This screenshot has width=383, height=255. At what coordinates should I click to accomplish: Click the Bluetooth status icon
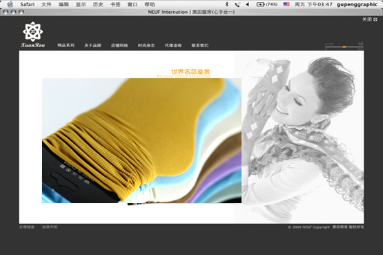coord(226,4)
